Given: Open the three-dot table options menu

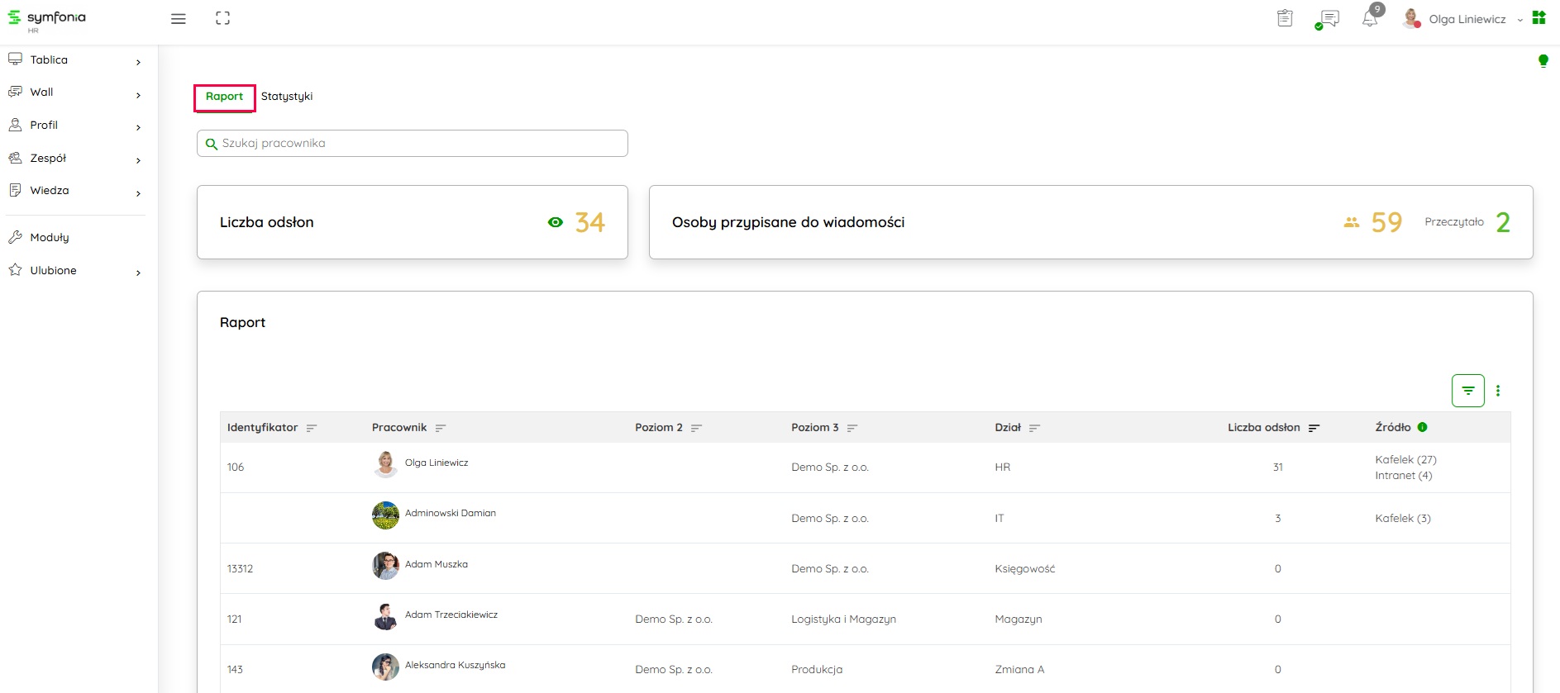Looking at the screenshot, I should click(1498, 391).
